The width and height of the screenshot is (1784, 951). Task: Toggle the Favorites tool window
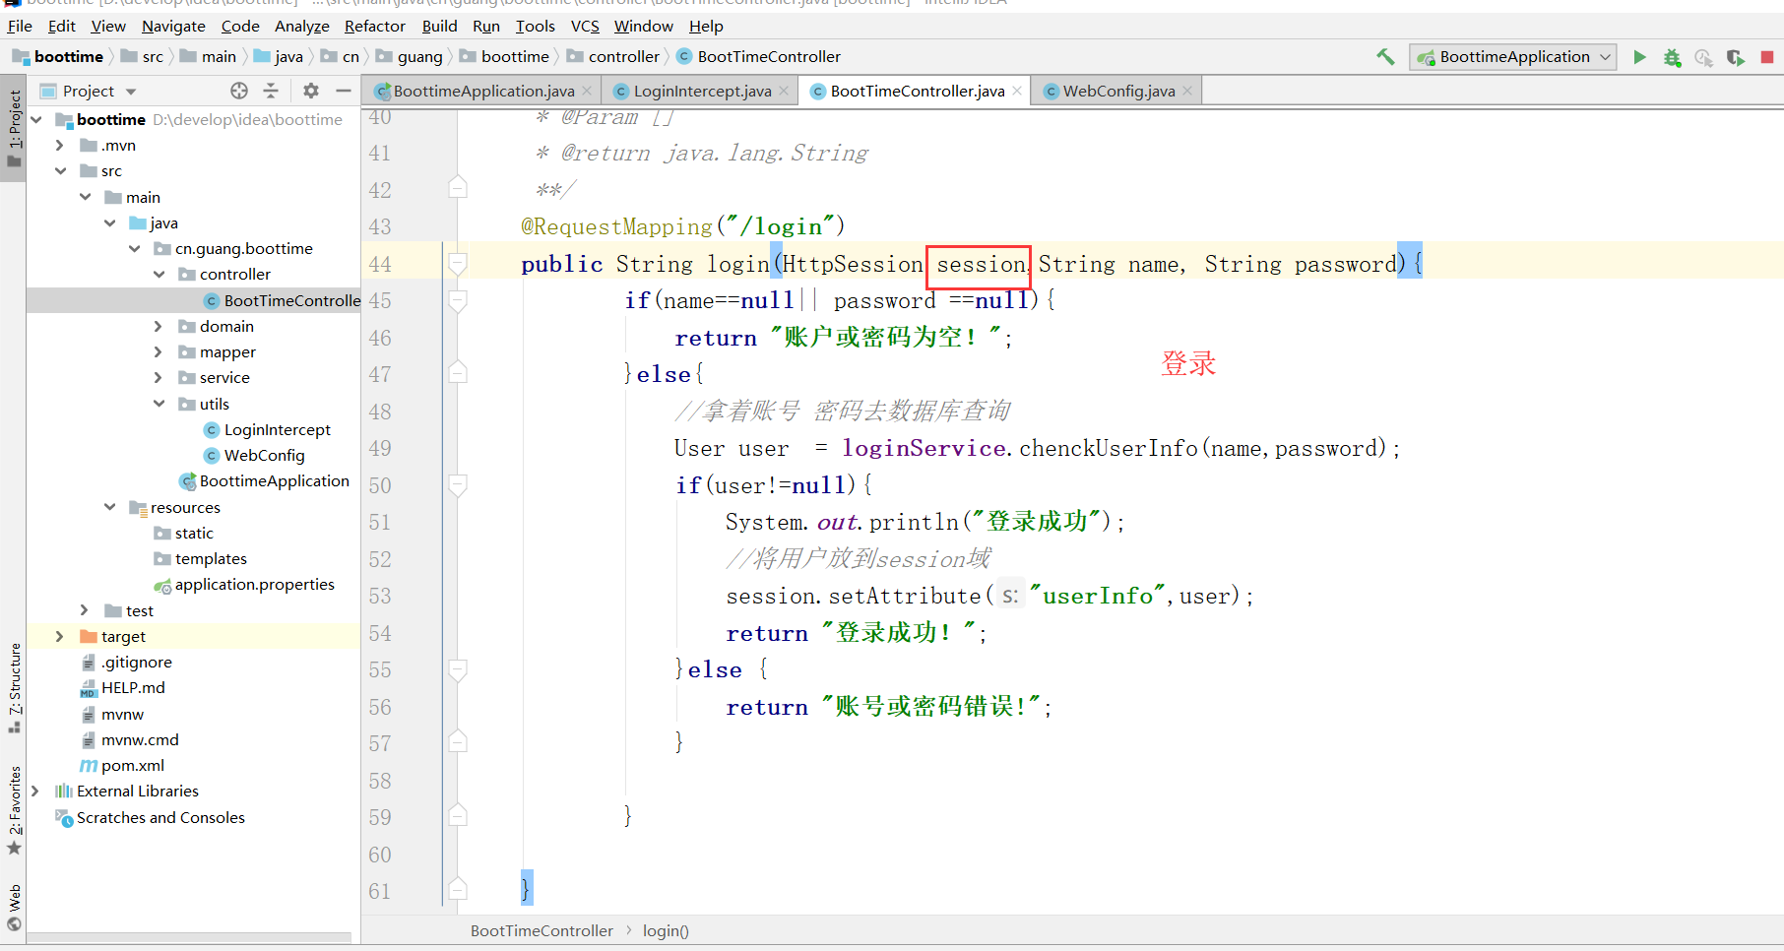(14, 809)
